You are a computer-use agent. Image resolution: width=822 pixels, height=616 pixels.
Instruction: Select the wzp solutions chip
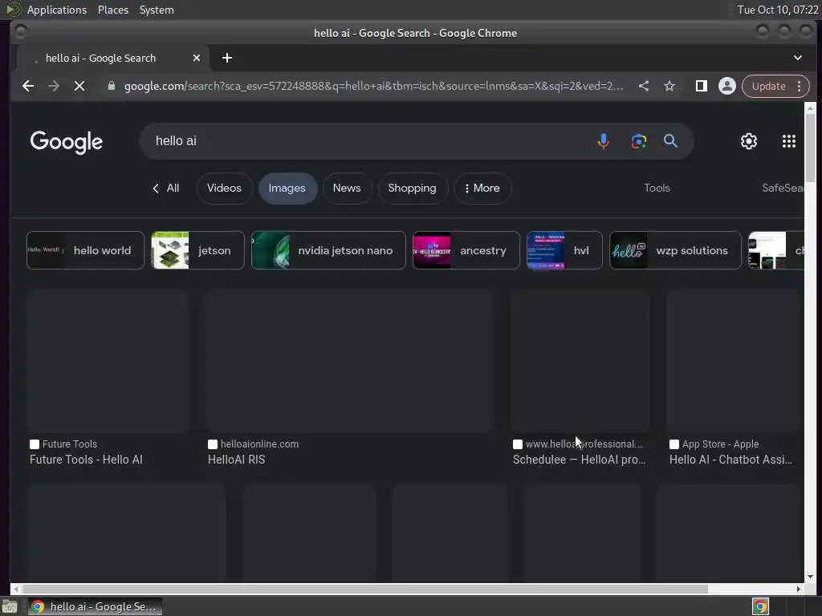click(676, 250)
